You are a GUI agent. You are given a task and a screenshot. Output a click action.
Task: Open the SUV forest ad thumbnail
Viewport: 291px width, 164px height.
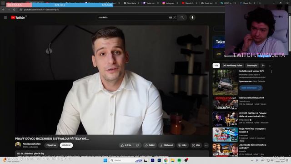(226, 82)
